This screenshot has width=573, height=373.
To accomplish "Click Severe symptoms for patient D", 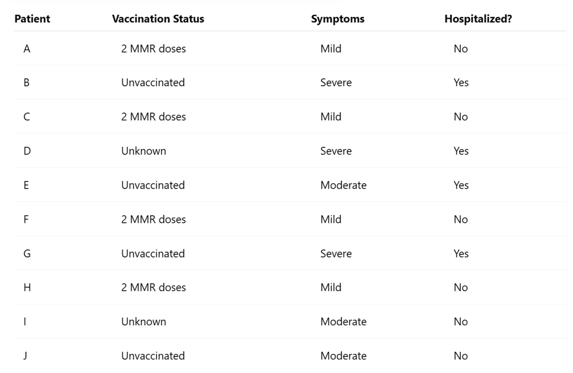I will click(x=336, y=151).
